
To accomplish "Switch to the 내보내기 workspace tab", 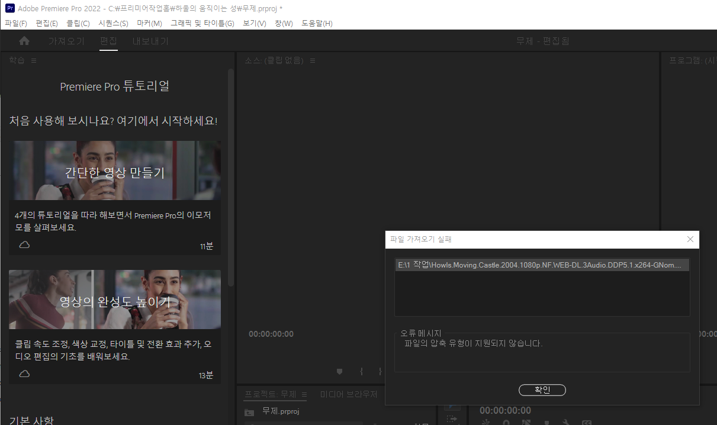I will click(150, 41).
